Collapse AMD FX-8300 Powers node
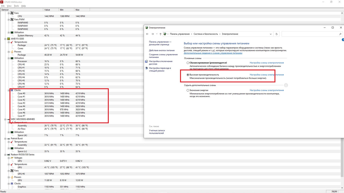Screen dimensions: 344x193 [x=9, y=51]
